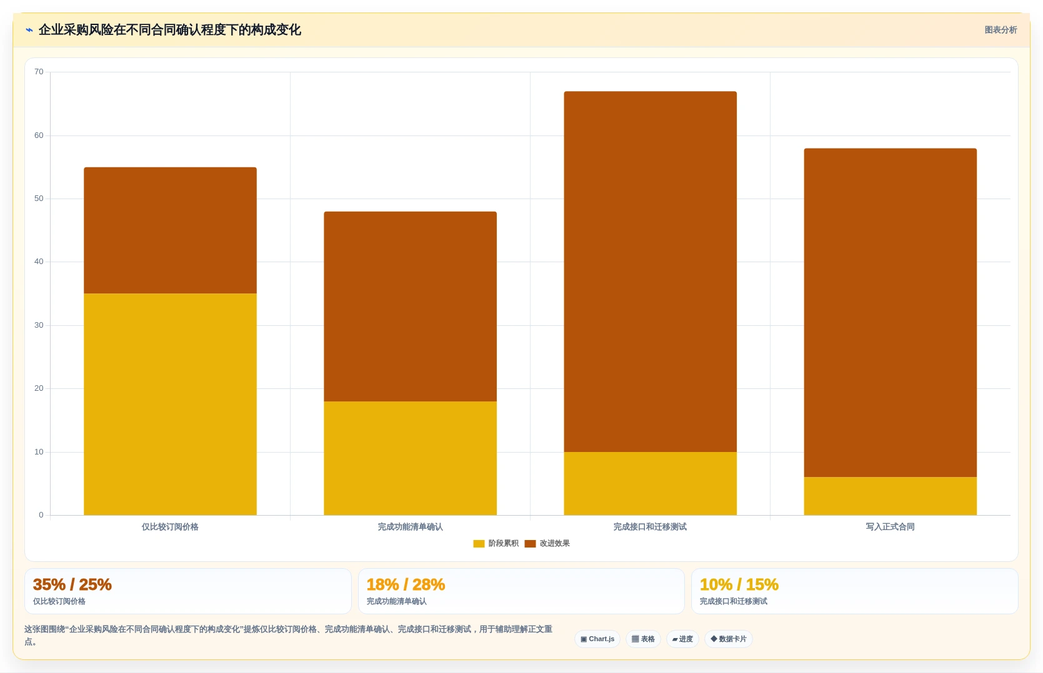Click the 图表分析 label in the header
The height and width of the screenshot is (673, 1043).
pyautogui.click(x=1001, y=30)
